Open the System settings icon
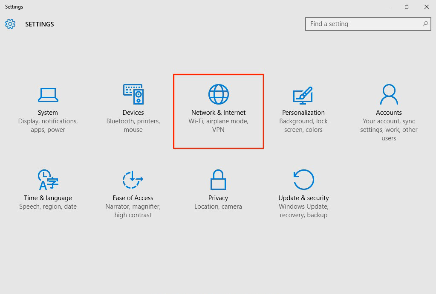 tap(48, 95)
